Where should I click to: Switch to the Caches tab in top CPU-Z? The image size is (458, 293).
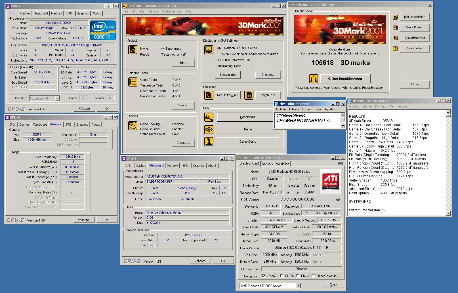coord(25,13)
